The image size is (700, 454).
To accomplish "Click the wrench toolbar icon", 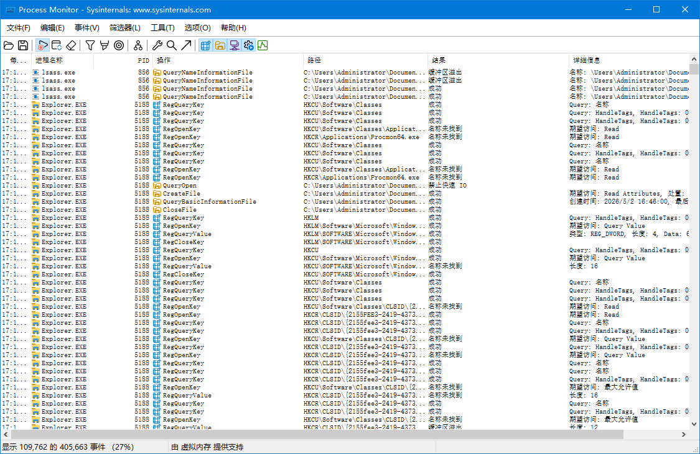I will point(157,45).
